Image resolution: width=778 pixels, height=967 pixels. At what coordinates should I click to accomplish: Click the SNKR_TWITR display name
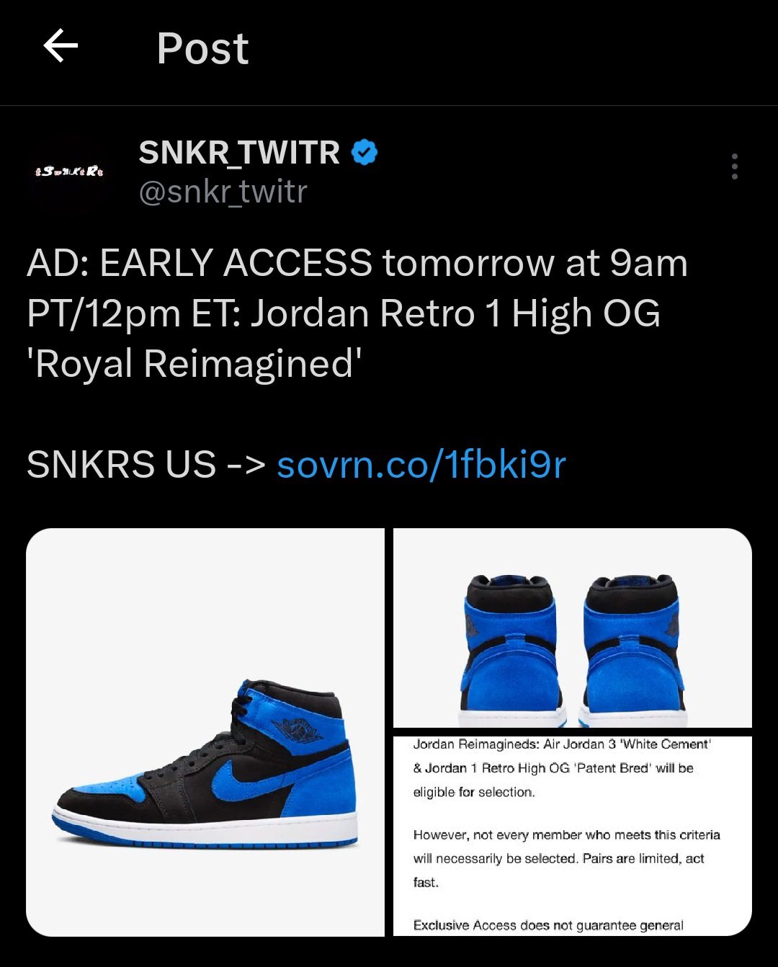click(239, 153)
